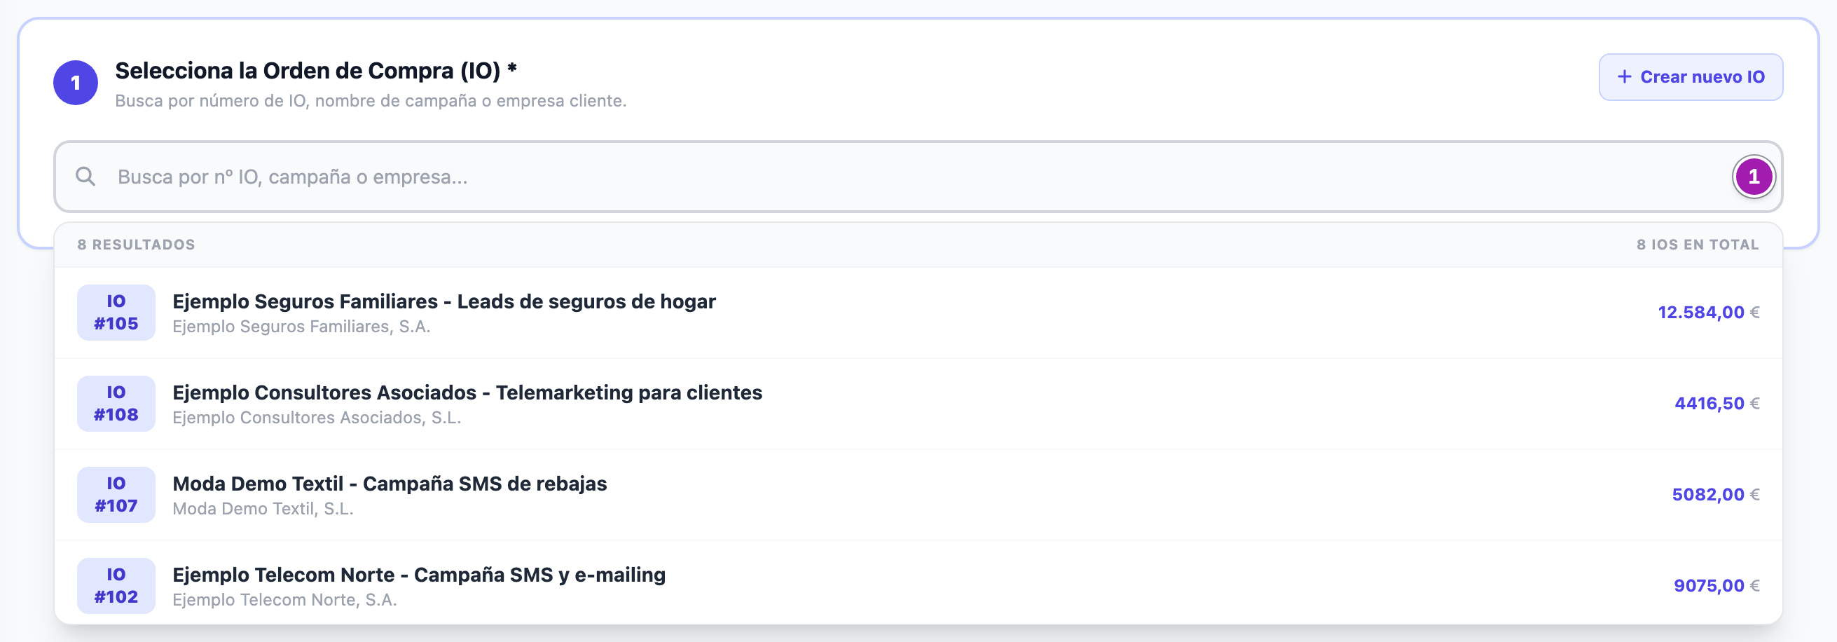Select IO #105 Ejemplo Seguros Familiares result

(x=918, y=313)
